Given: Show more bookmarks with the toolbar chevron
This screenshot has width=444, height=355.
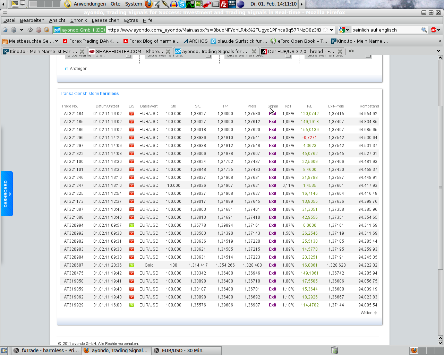Looking at the screenshot, I should [440, 41].
